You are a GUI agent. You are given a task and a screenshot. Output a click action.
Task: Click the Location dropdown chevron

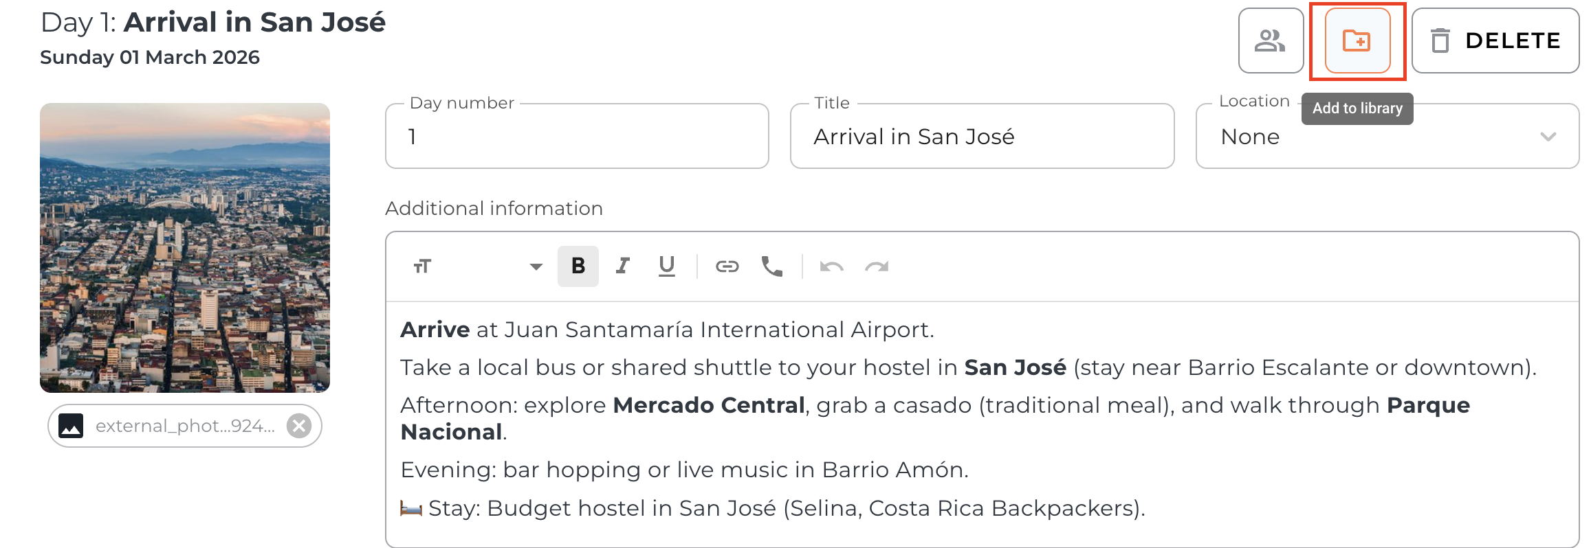pos(1548,137)
